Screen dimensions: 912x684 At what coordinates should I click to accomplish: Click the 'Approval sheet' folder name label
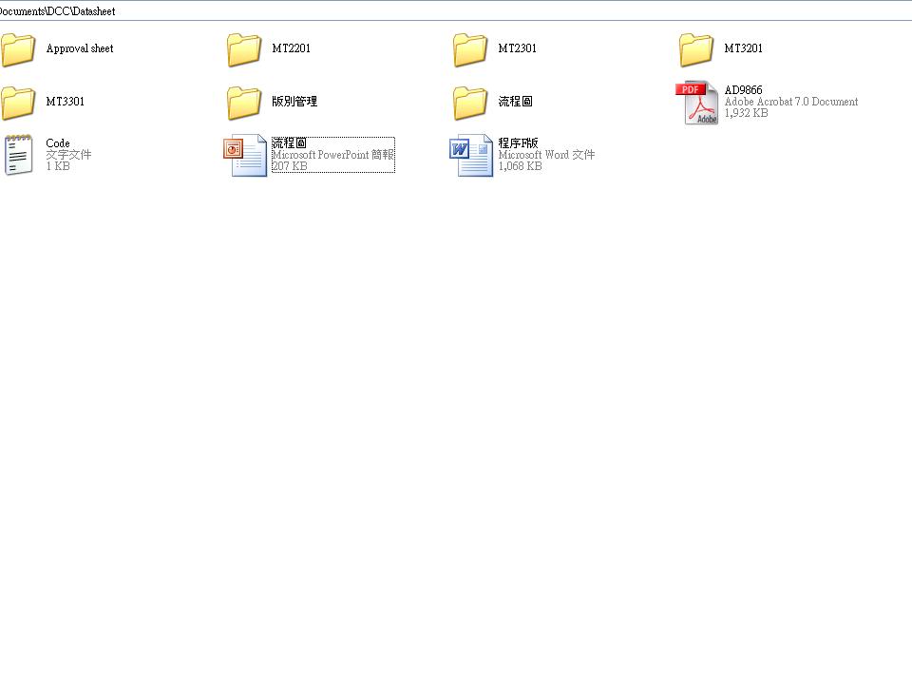80,48
